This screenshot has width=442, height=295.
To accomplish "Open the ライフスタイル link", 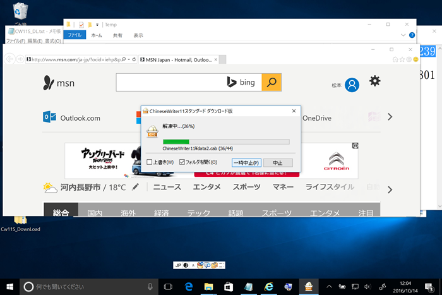I will coord(330,187).
